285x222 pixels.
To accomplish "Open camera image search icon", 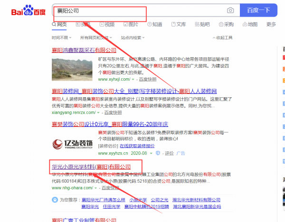I will pos(230,10).
